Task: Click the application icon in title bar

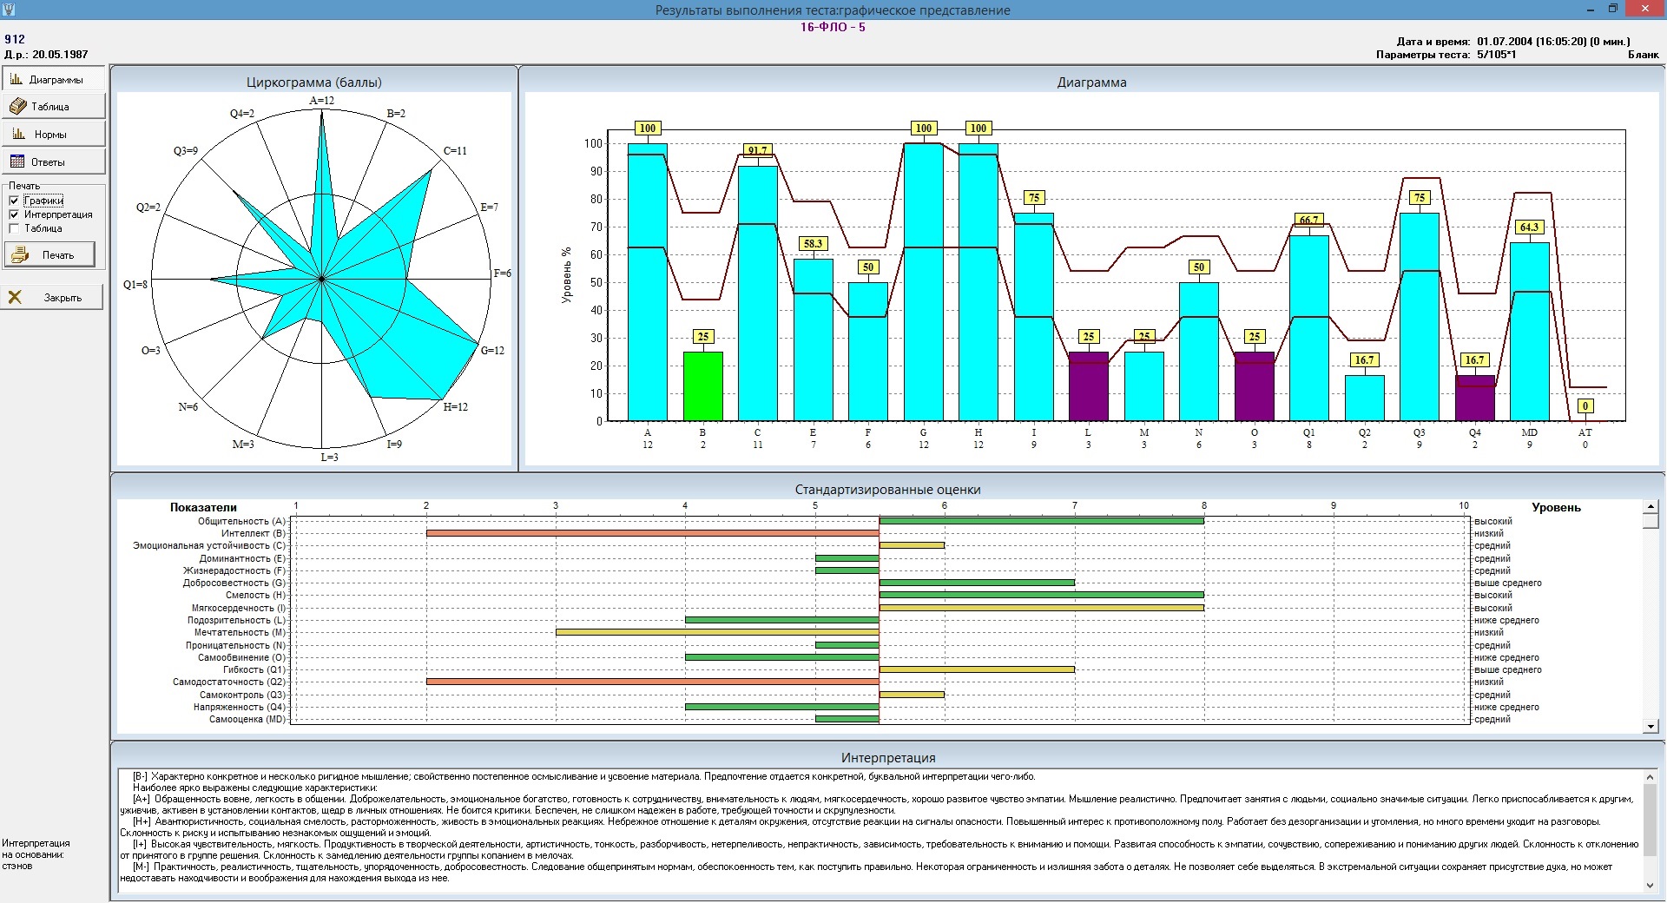Action: point(9,10)
